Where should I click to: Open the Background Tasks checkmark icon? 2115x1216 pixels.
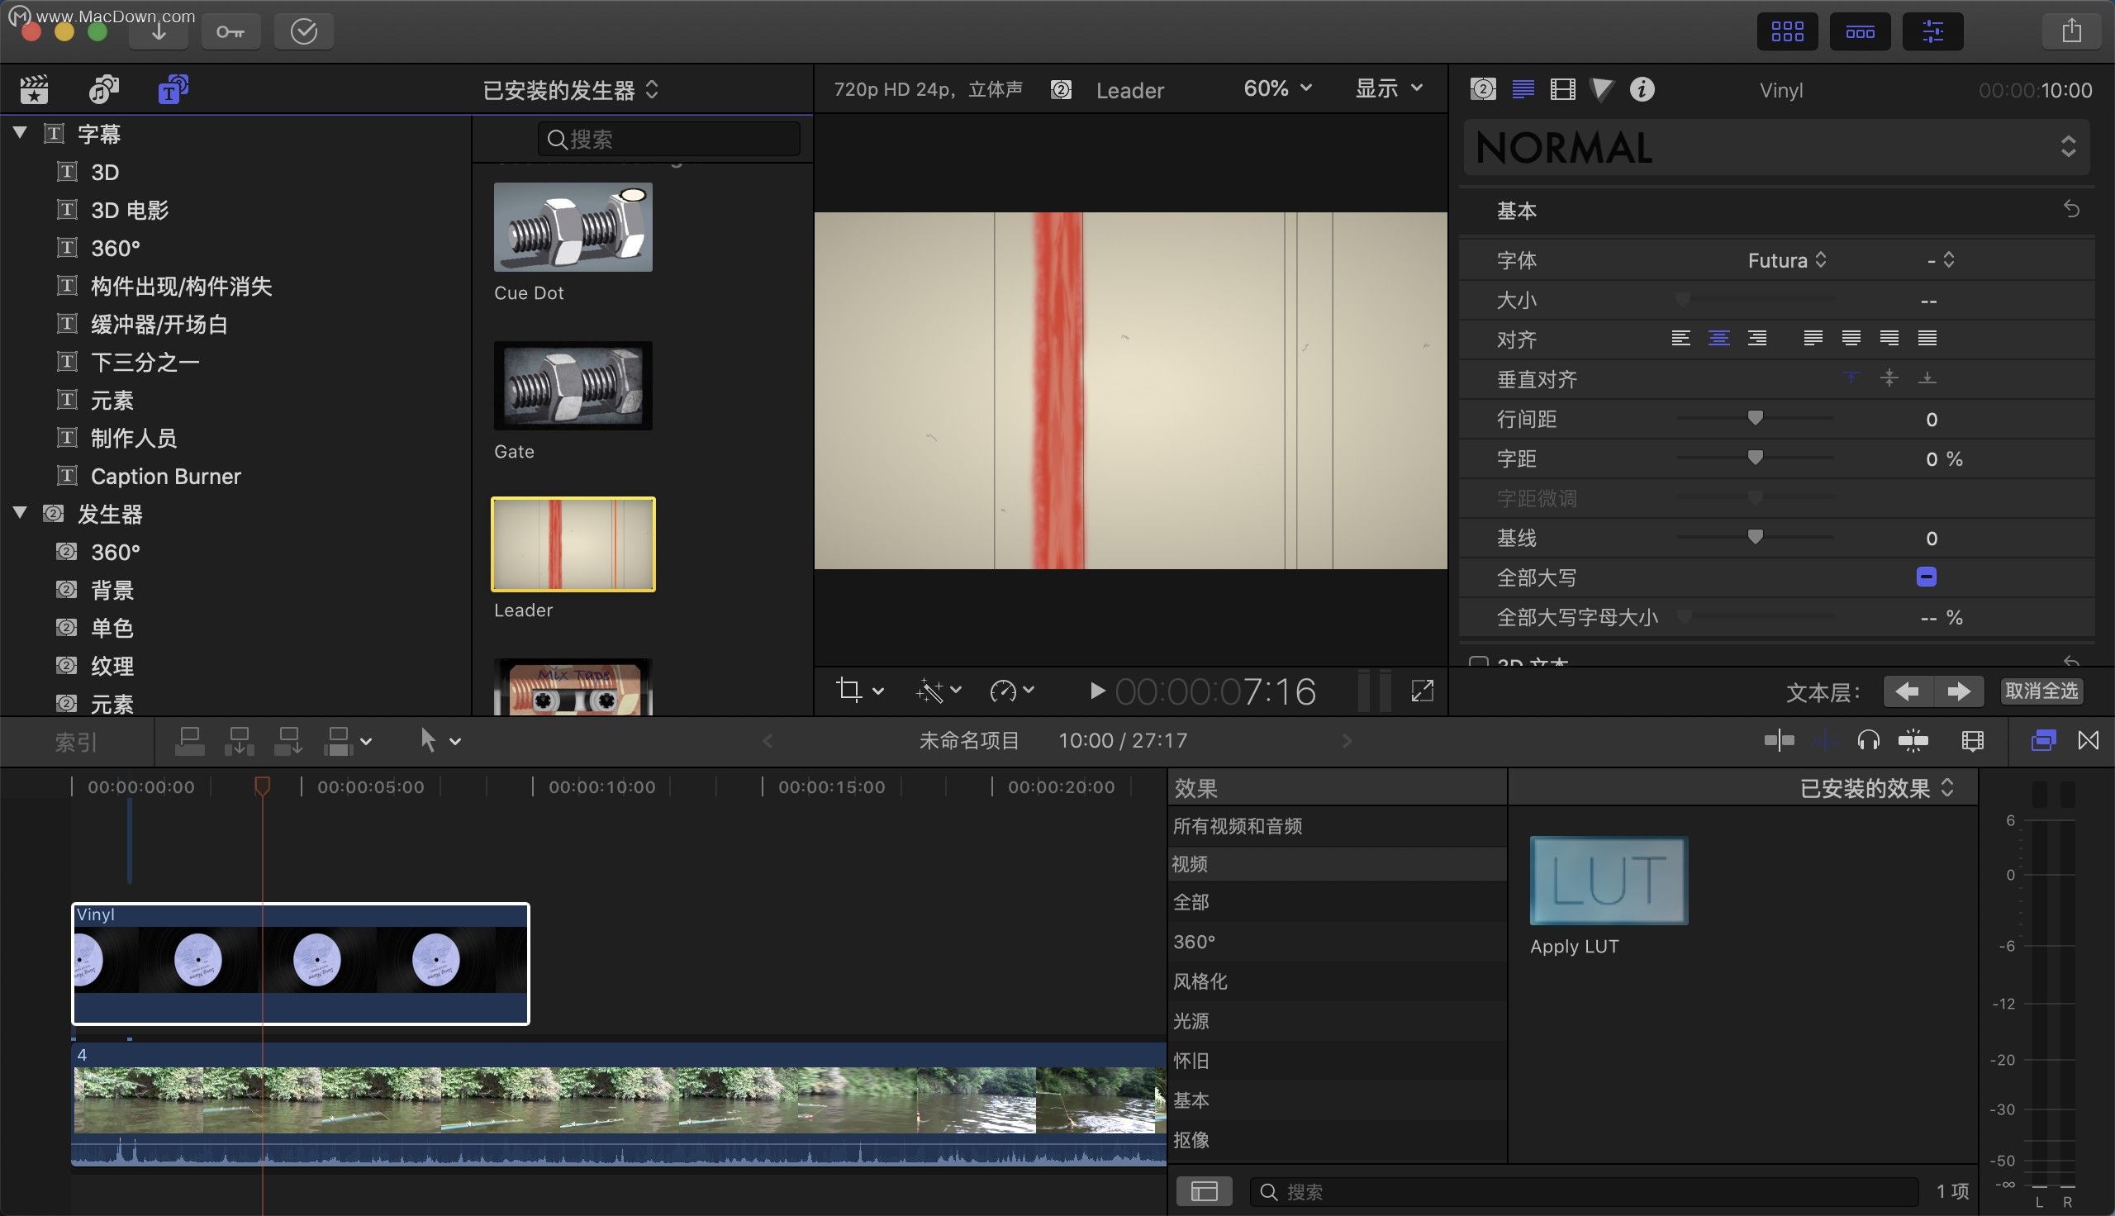pyautogui.click(x=304, y=31)
